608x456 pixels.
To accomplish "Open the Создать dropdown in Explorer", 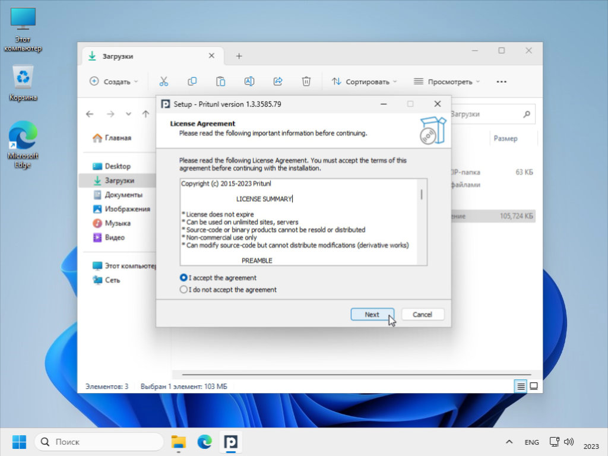I will coord(113,81).
